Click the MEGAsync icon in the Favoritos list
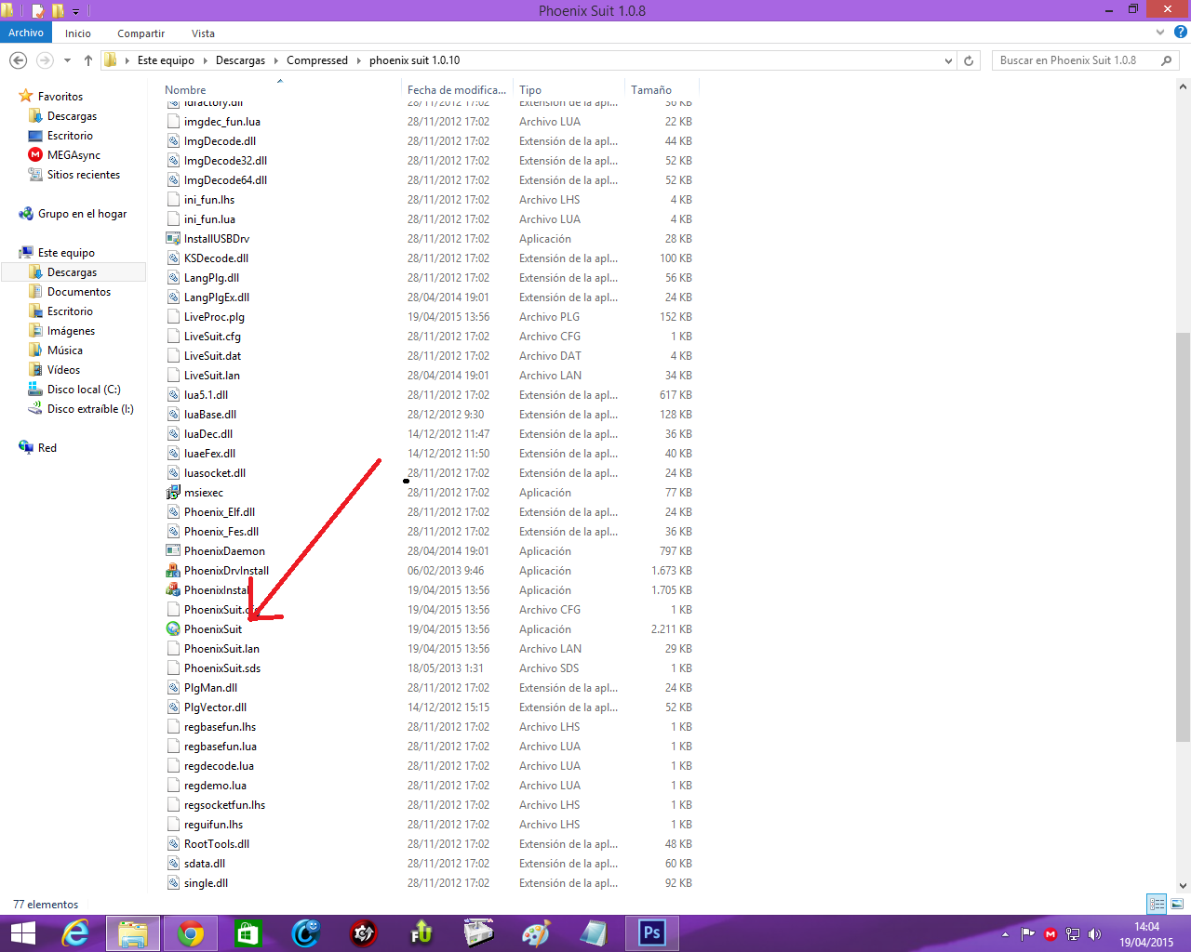 [35, 155]
